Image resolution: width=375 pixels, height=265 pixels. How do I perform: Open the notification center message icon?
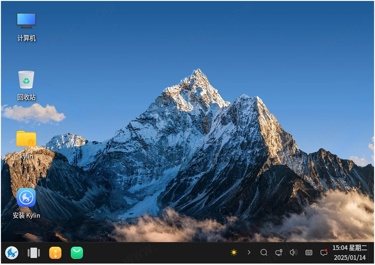(323, 252)
